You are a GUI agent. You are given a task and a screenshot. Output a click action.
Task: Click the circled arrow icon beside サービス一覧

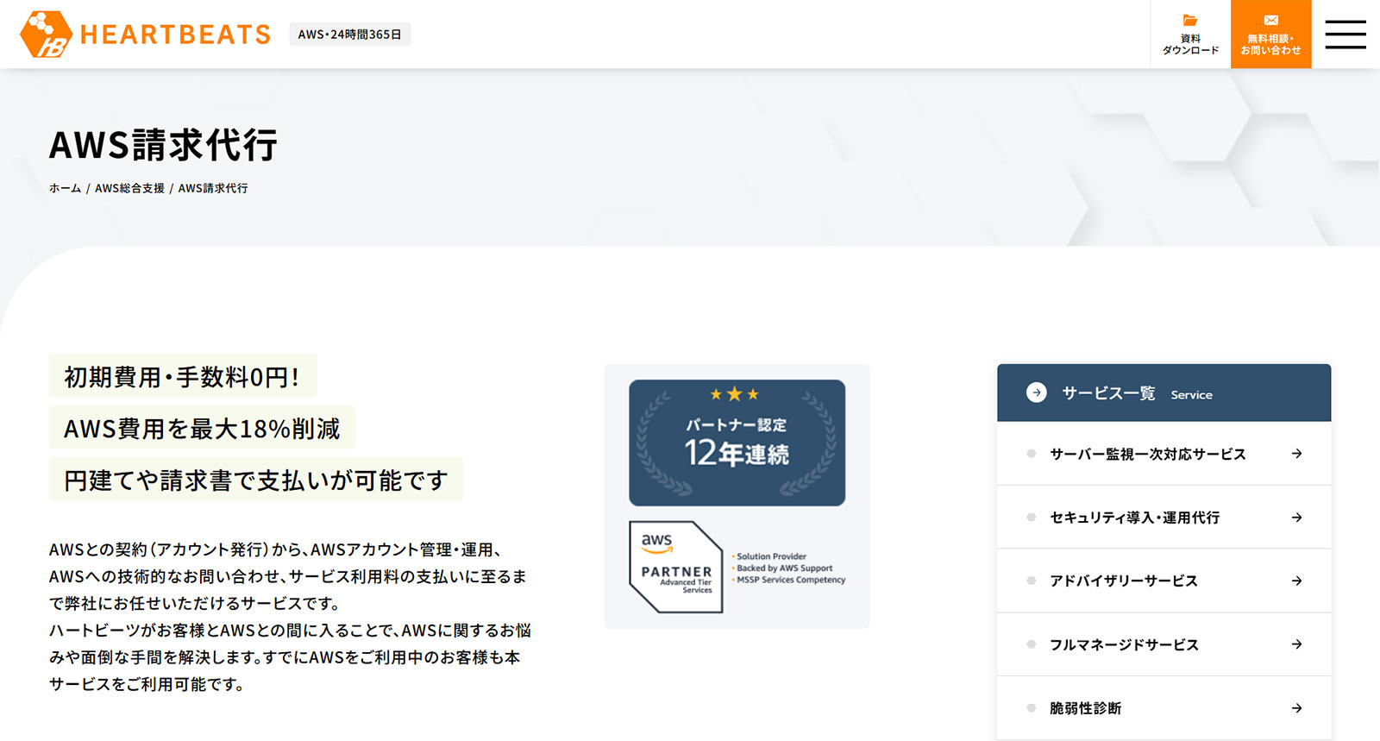pyautogui.click(x=1037, y=392)
